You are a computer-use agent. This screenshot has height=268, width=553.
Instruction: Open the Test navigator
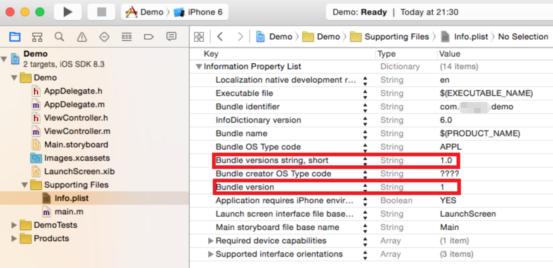pyautogui.click(x=104, y=36)
